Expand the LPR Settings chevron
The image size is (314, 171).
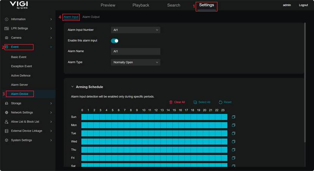pyautogui.click(x=51, y=29)
